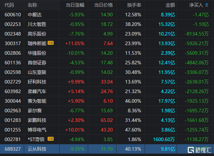Open stock 好利科技
This screenshot has height=156, width=214.
point(37,82)
